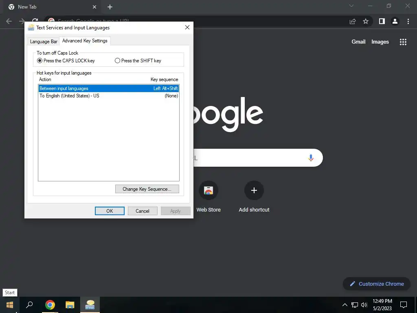The width and height of the screenshot is (417, 313).
Task: Open the network tray icon
Action: tap(355, 305)
